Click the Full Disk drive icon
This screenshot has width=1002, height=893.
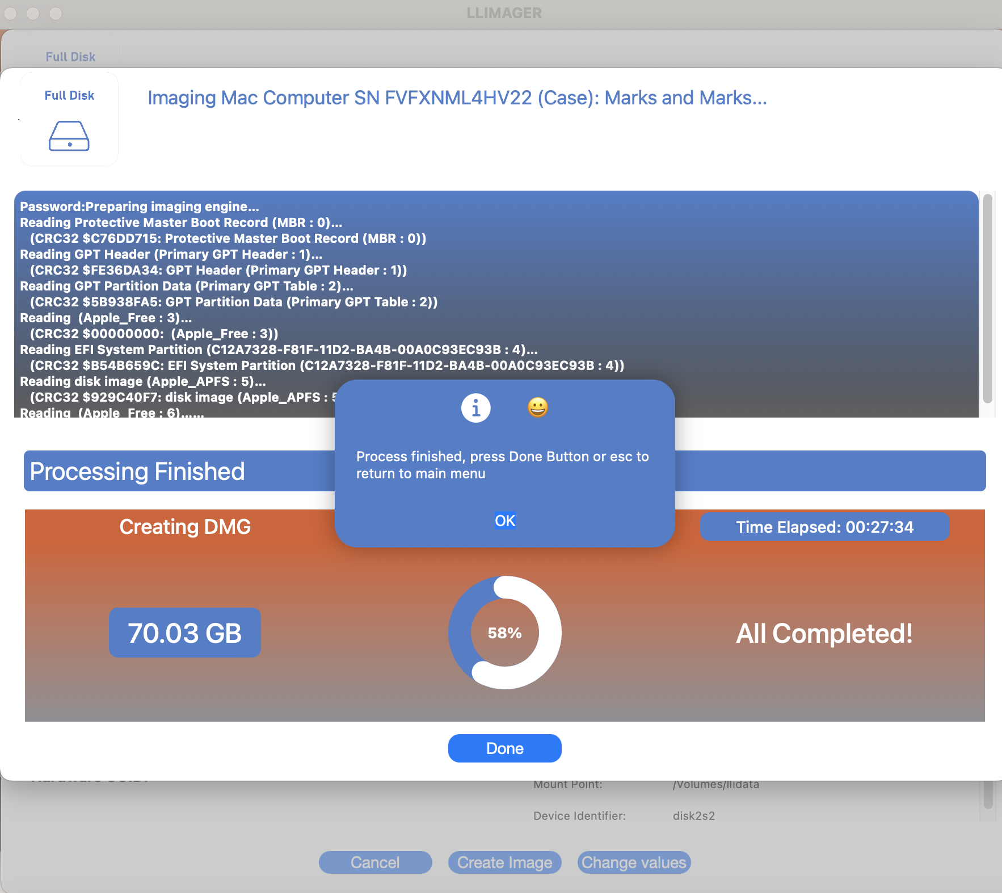(x=69, y=136)
